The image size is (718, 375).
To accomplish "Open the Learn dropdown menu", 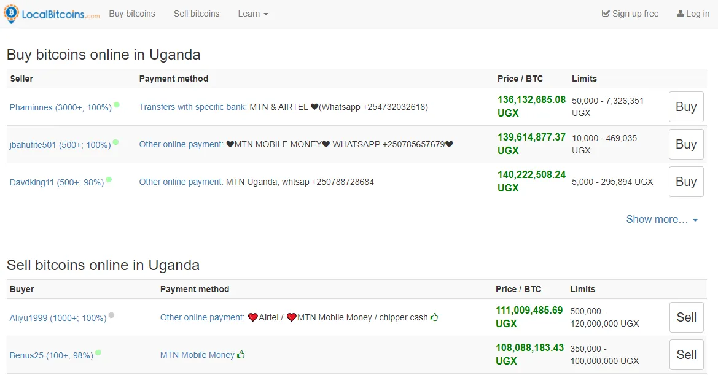I will click(253, 14).
